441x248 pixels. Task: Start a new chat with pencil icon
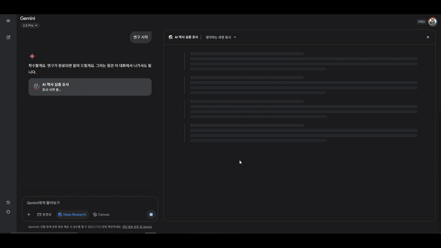(8, 37)
